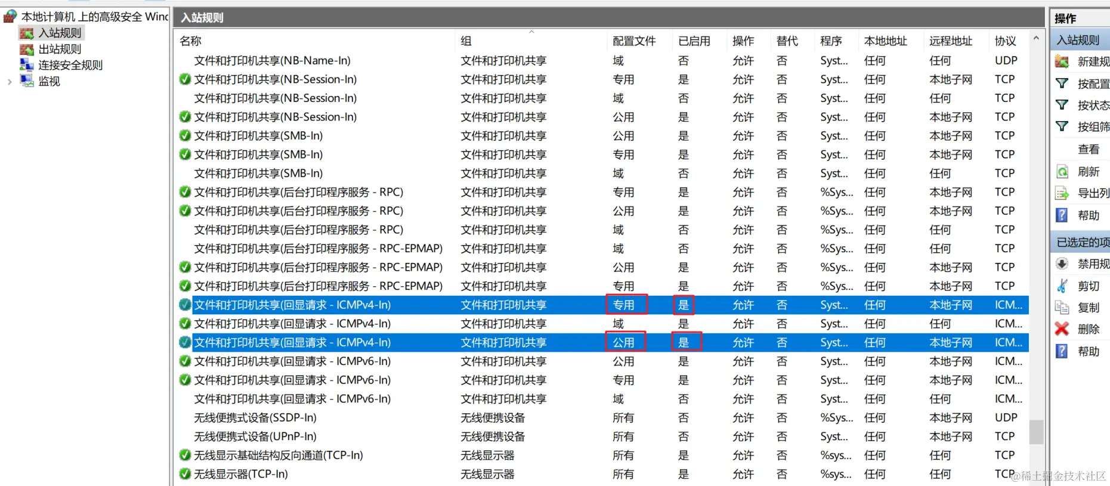Screen dimensions: 1110x486
Task: Click UDP protocol cell of NB-Name-In row
Action: [x=1006, y=60]
